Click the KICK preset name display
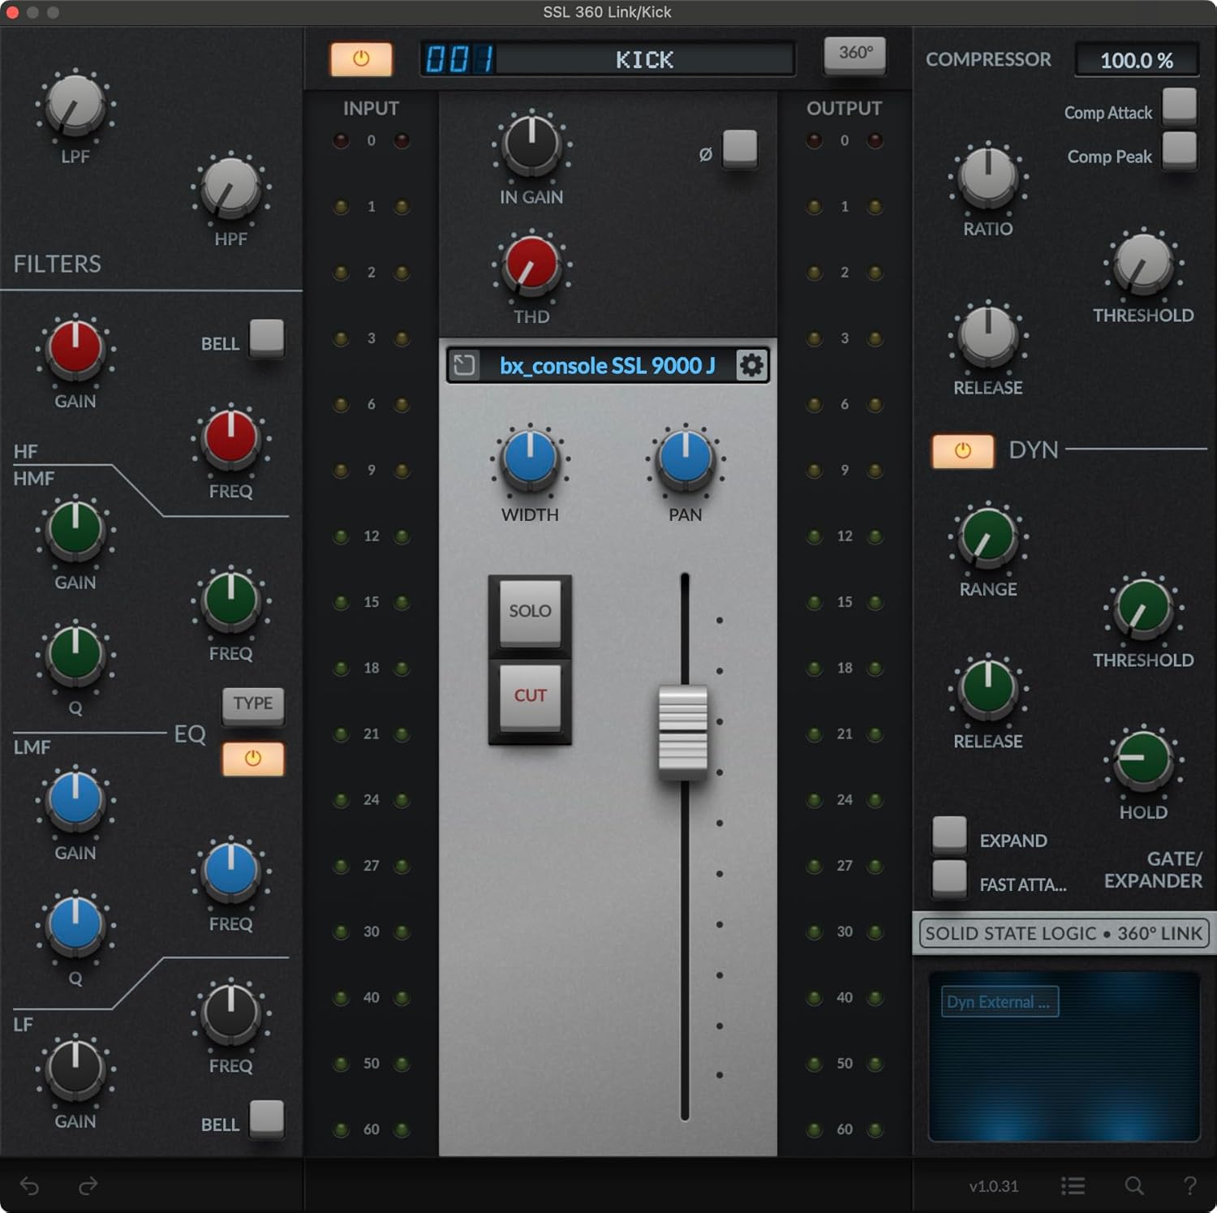This screenshot has height=1213, width=1217. point(643,59)
